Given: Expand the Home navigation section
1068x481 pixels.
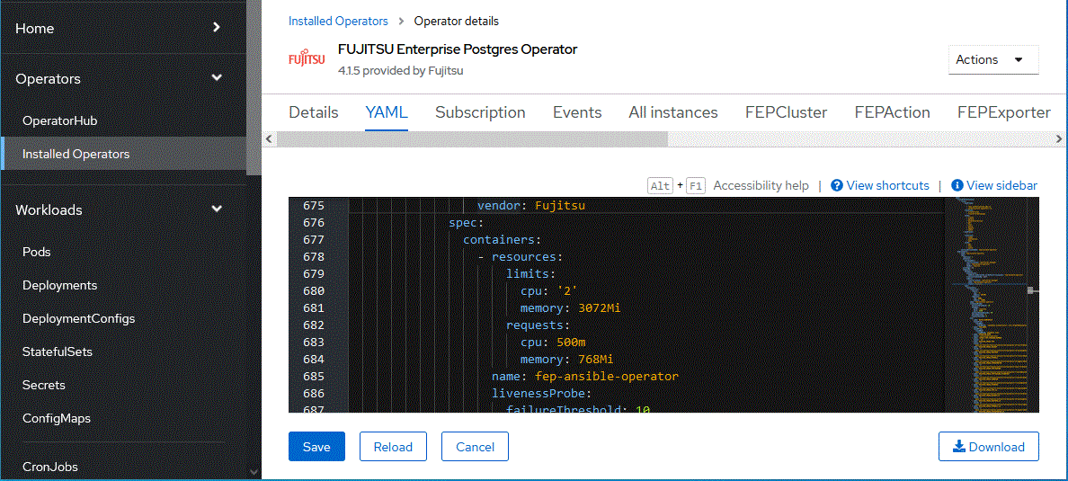Looking at the screenshot, I should click(123, 28).
